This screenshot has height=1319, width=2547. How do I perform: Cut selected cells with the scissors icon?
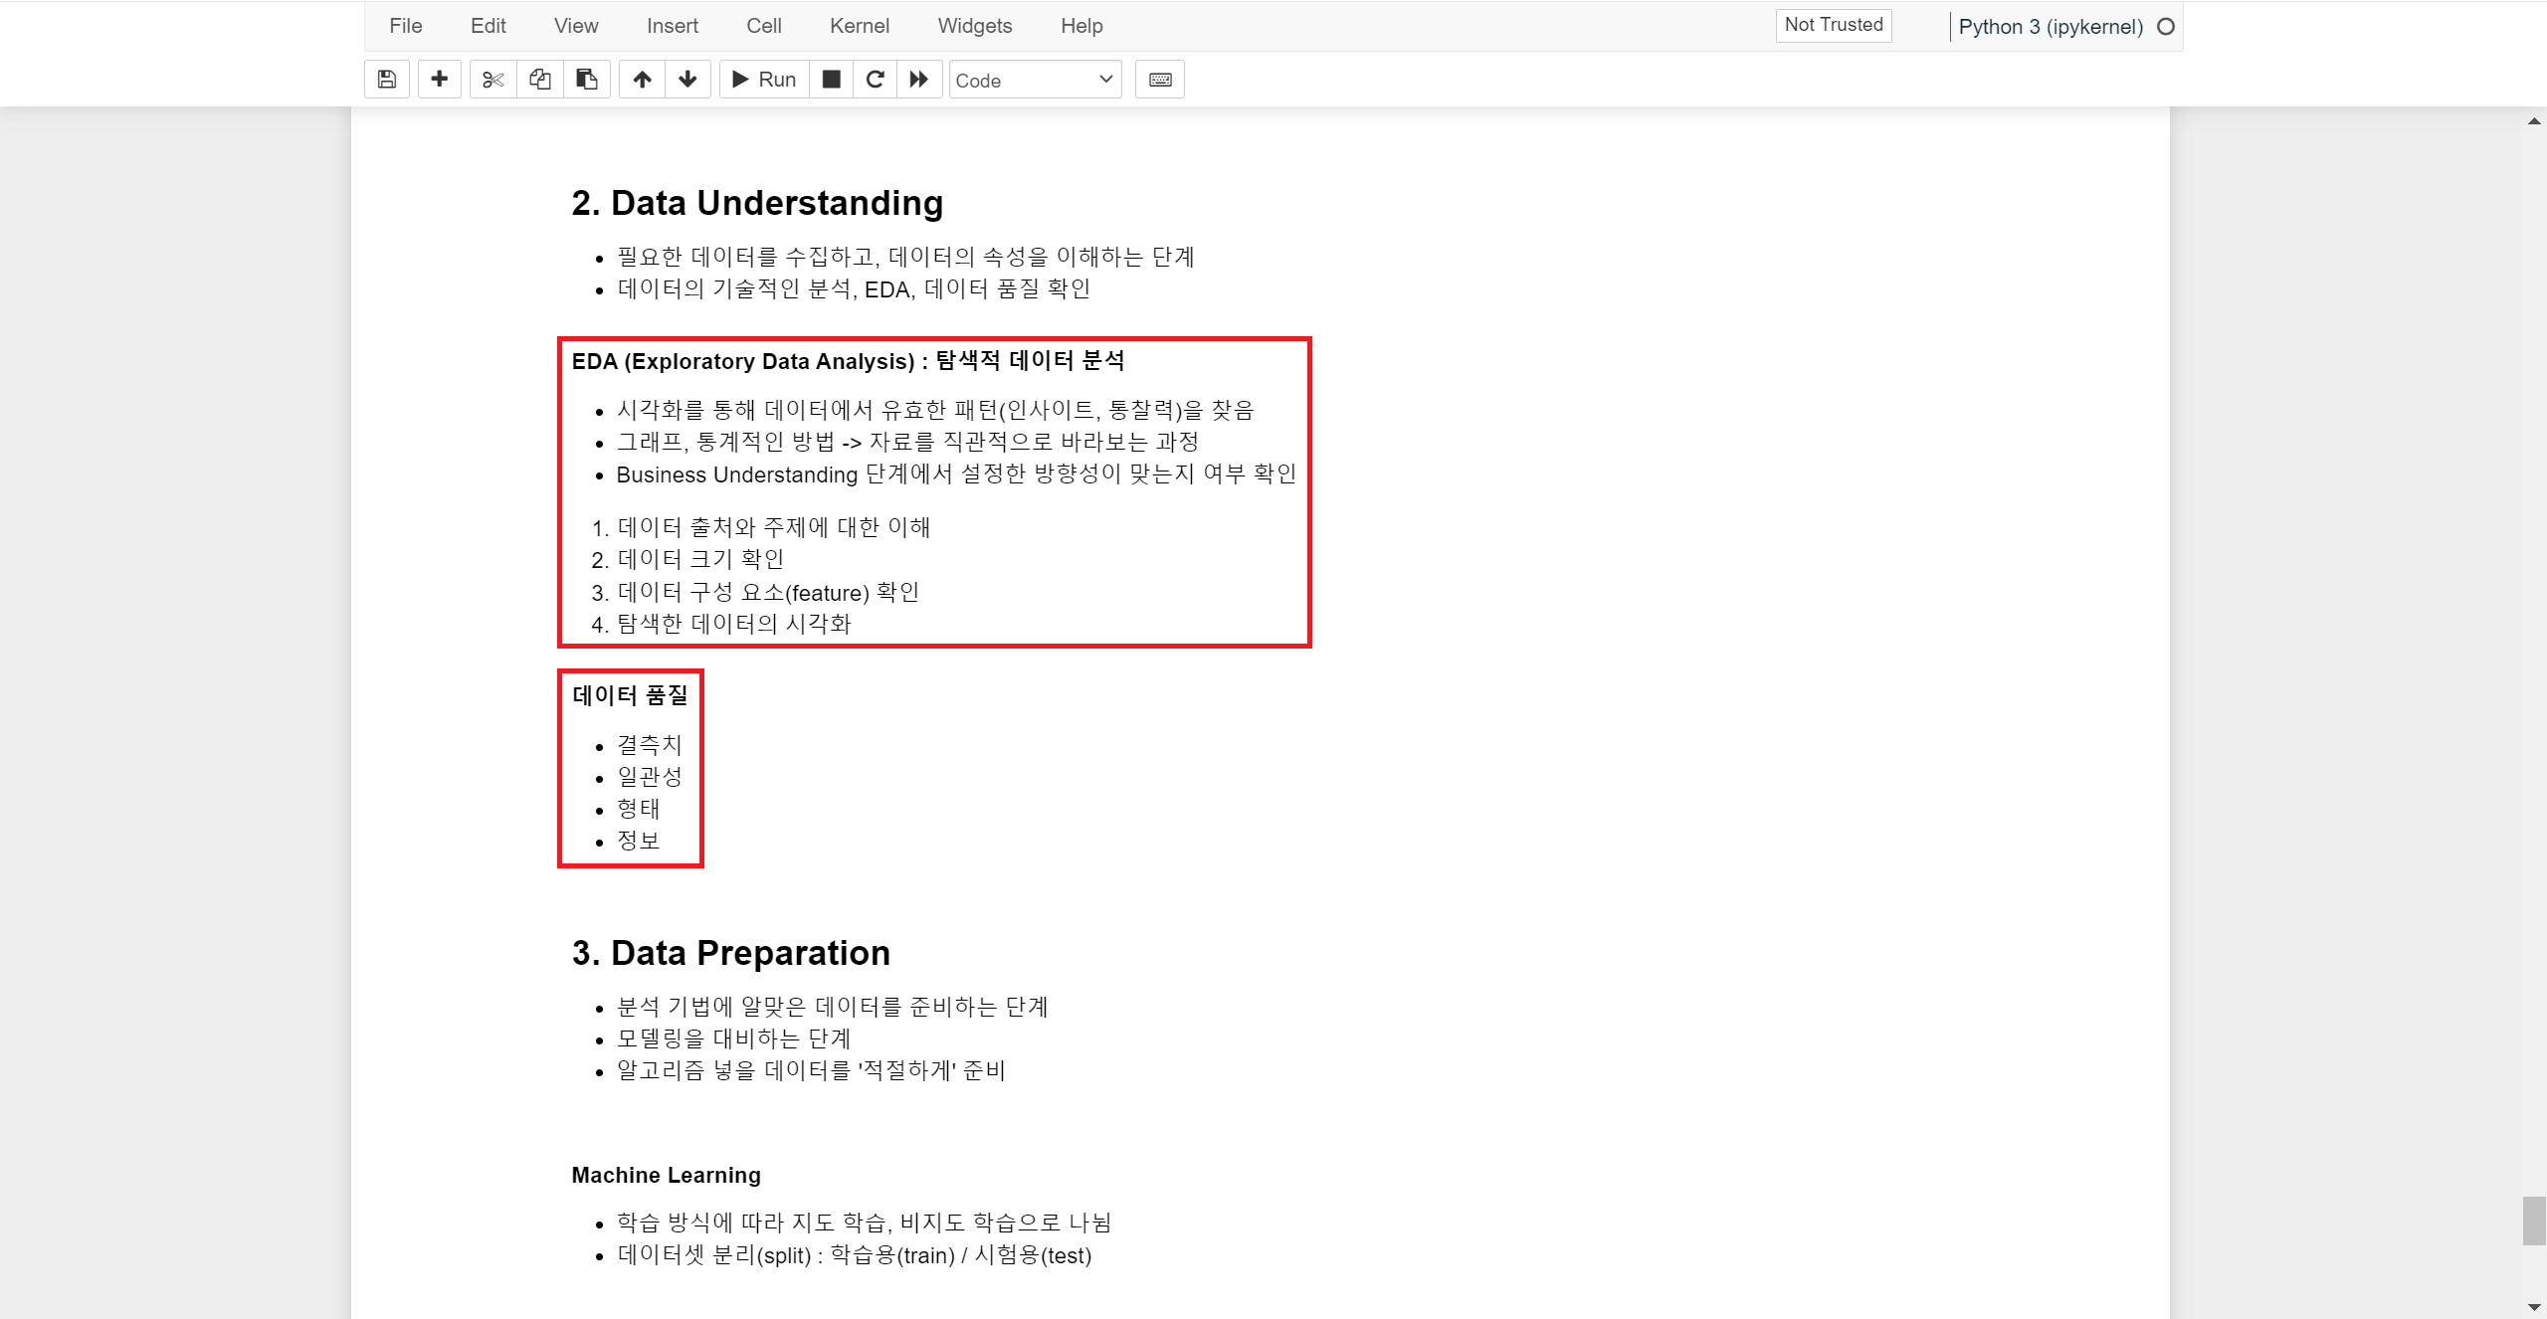pyautogui.click(x=492, y=80)
